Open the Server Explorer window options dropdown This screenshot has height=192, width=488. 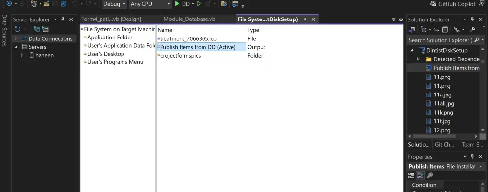[x=55, y=19]
